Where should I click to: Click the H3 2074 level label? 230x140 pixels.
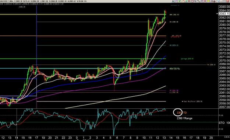(x=174, y=46)
